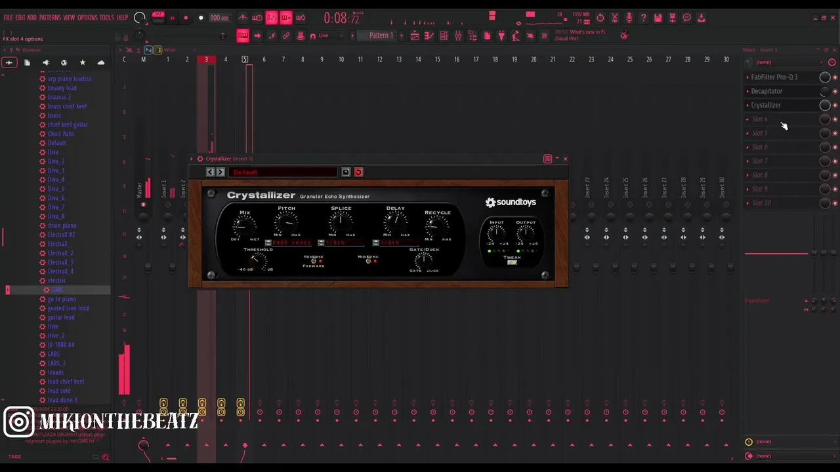Image resolution: width=840 pixels, height=472 pixels.
Task: Toggle the MIDI Sync switch
Action: (x=369, y=260)
